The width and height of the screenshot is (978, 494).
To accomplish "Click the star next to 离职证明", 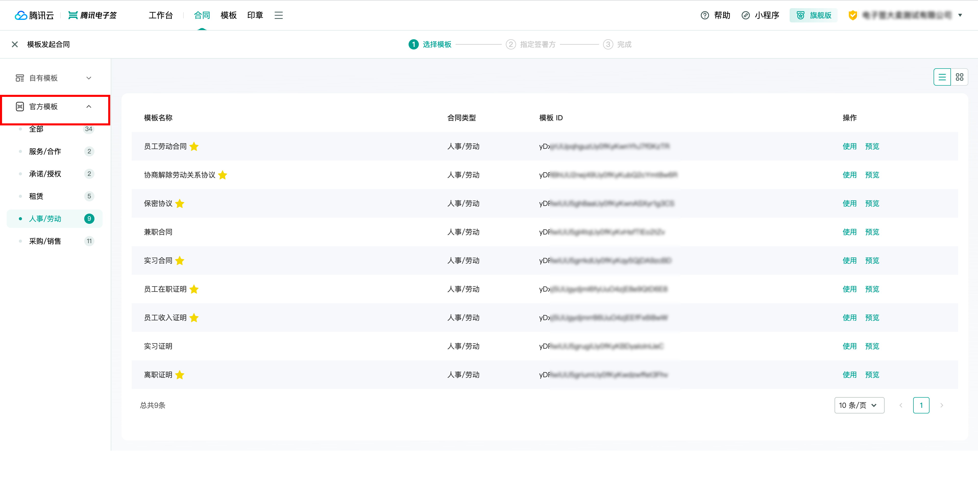I will pos(180,375).
